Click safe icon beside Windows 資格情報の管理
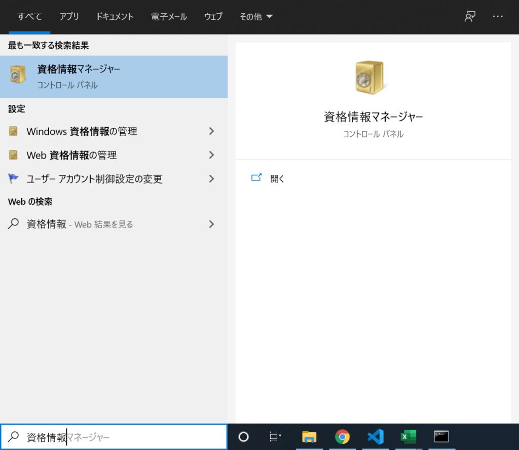The width and height of the screenshot is (519, 450). pos(13,131)
